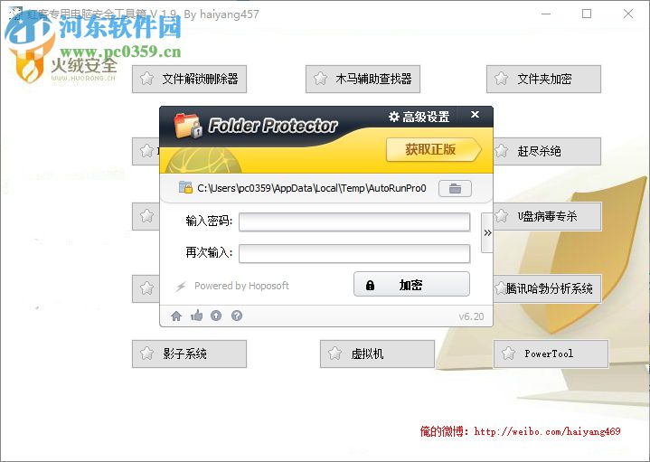The image size is (650, 462).
Task: Minimize the toolbox main window
Action: pos(546,14)
